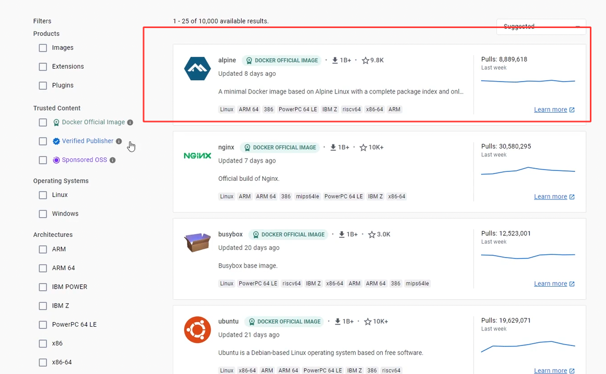Click mips64le tag on nginx card
Screen dimensions: 606x374
307,196
